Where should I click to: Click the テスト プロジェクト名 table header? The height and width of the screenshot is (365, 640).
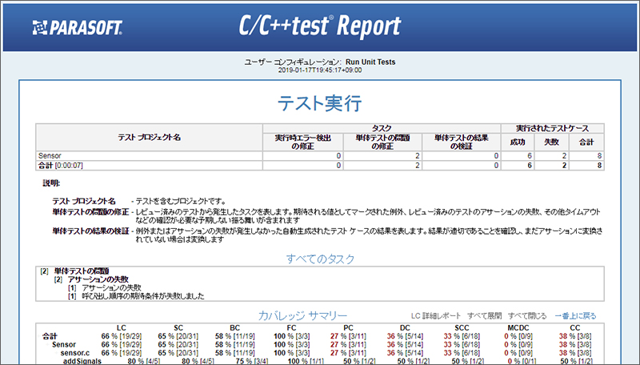click(150, 137)
